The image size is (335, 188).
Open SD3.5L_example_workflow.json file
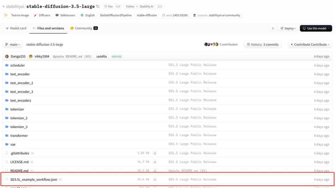click(33, 180)
